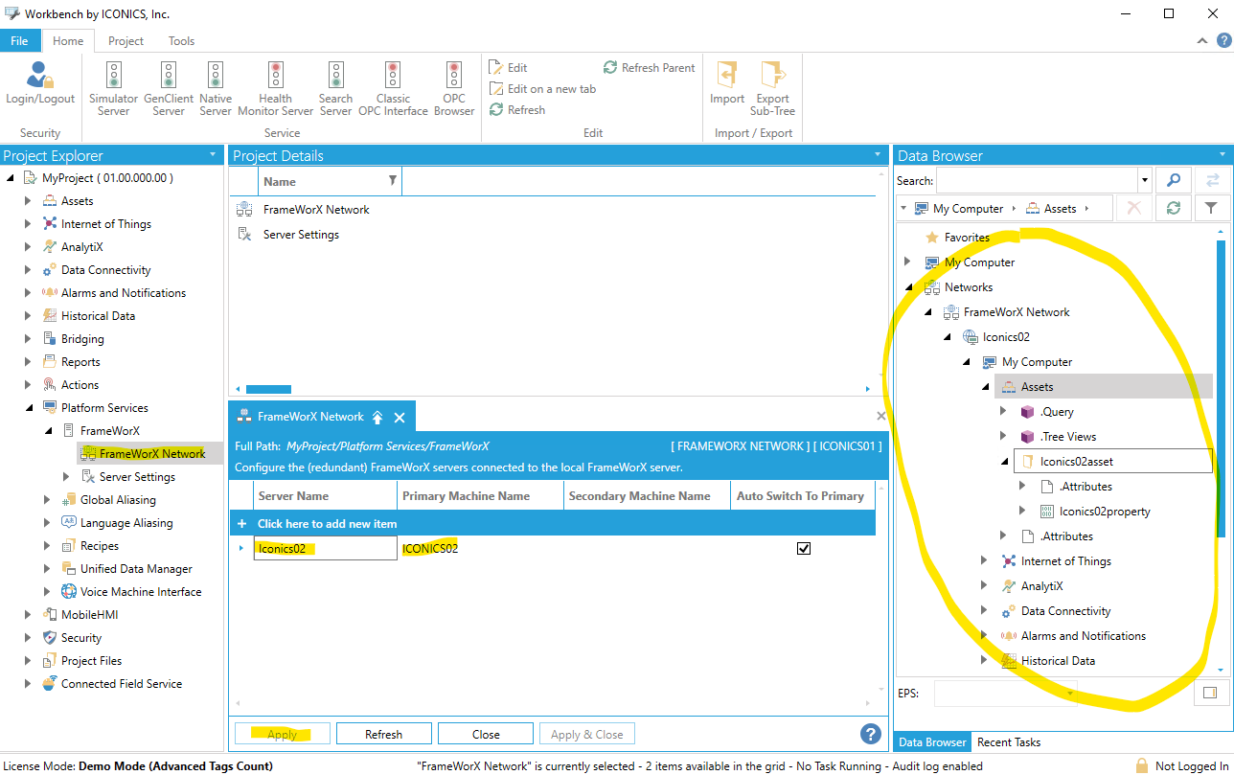The width and height of the screenshot is (1234, 775).
Task: Open the Recent Tasks tab
Action: coord(1009,741)
